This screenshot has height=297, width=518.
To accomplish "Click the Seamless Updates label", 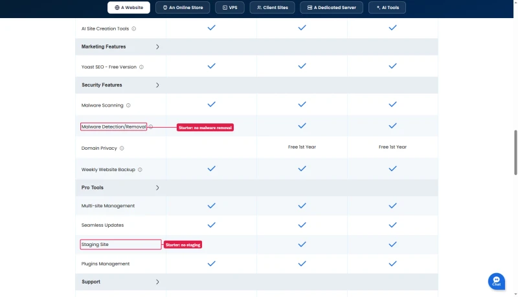I will (102, 225).
